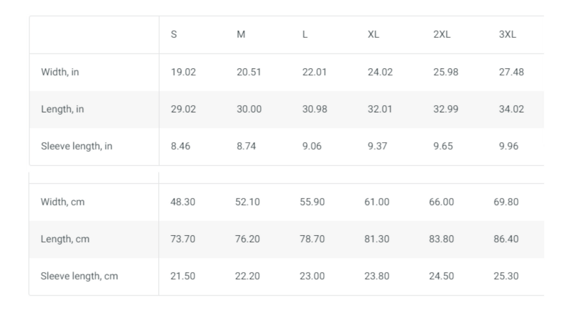The width and height of the screenshot is (569, 319).
Task: Select the "Length, in" row label
Action: coord(62,109)
